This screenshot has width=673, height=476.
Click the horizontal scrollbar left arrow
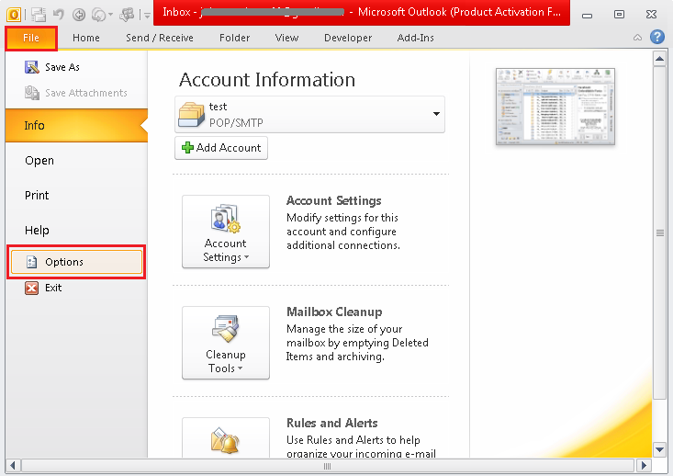(x=13, y=465)
